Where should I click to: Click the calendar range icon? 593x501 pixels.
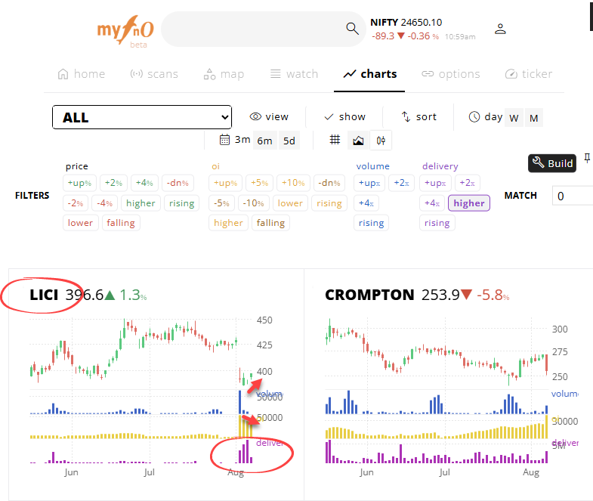(x=224, y=140)
